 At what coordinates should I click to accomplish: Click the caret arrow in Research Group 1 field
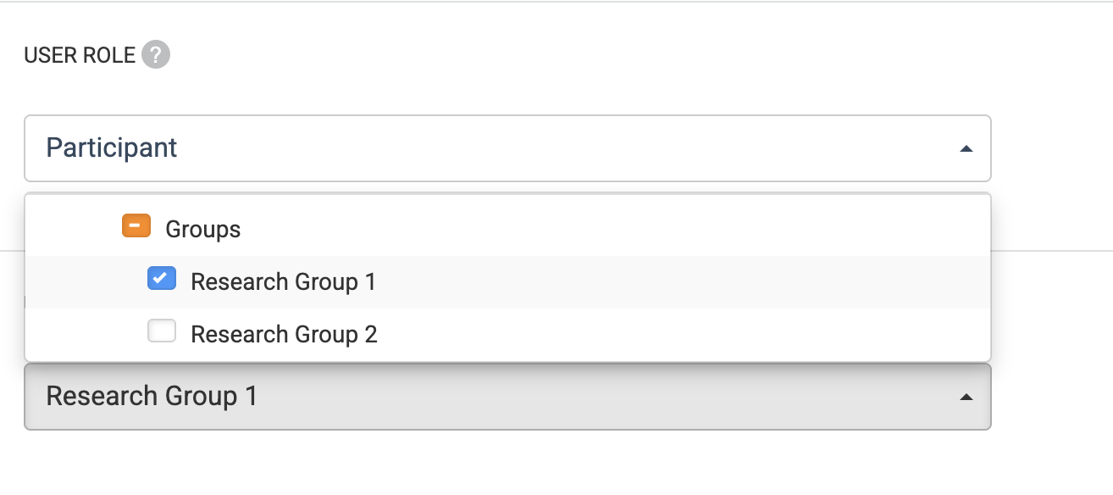966,397
